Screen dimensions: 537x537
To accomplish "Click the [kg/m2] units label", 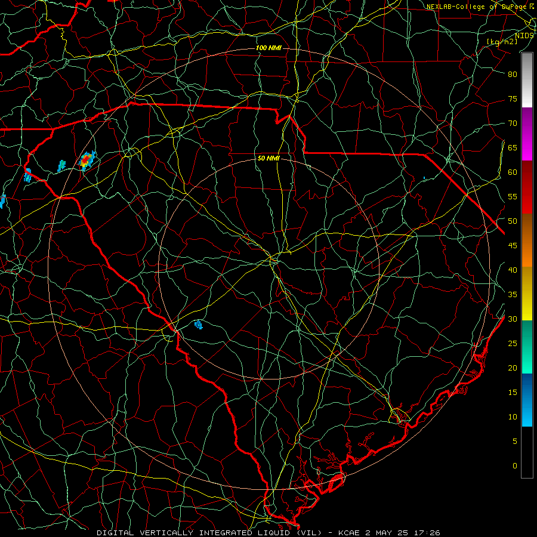I will click(502, 42).
